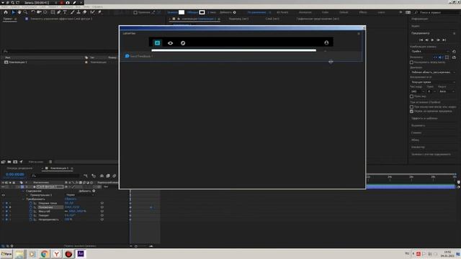The width and height of the screenshot is (461, 259).
Task: Play the preview with the Play button
Action: click(432, 40)
